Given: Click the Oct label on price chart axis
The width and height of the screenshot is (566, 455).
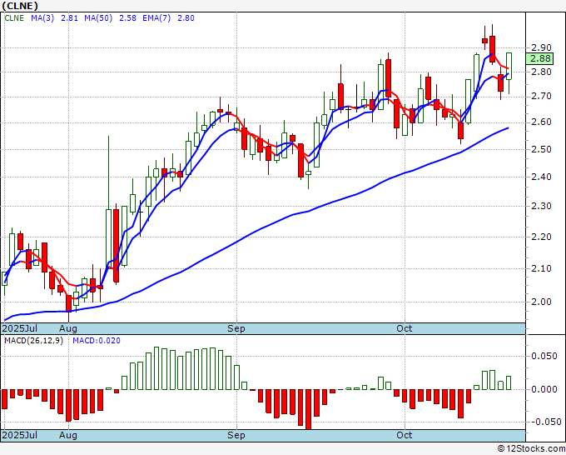Looking at the screenshot, I should pos(405,328).
